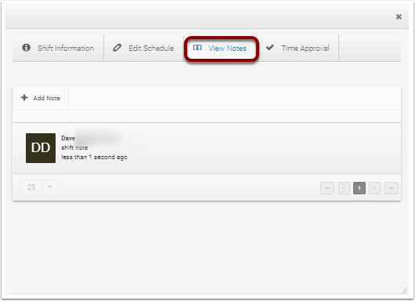Select the View Notes tab
The height and width of the screenshot is (301, 415).
220,49
